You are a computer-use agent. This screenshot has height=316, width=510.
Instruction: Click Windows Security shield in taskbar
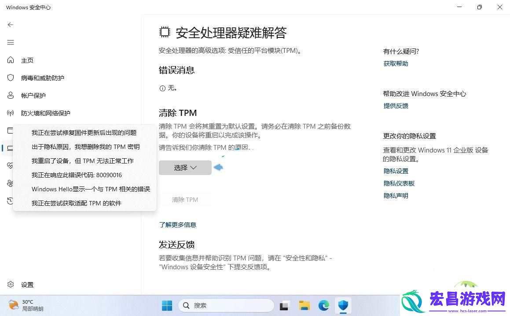point(343,305)
